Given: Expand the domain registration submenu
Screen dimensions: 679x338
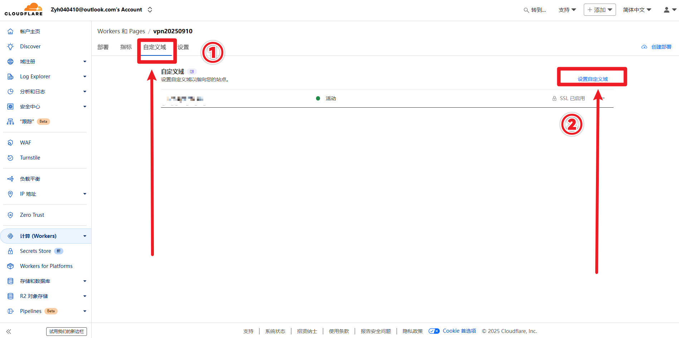Looking at the screenshot, I should [85, 62].
